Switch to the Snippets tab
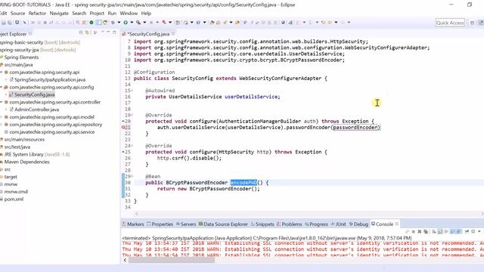 tap(262, 224)
